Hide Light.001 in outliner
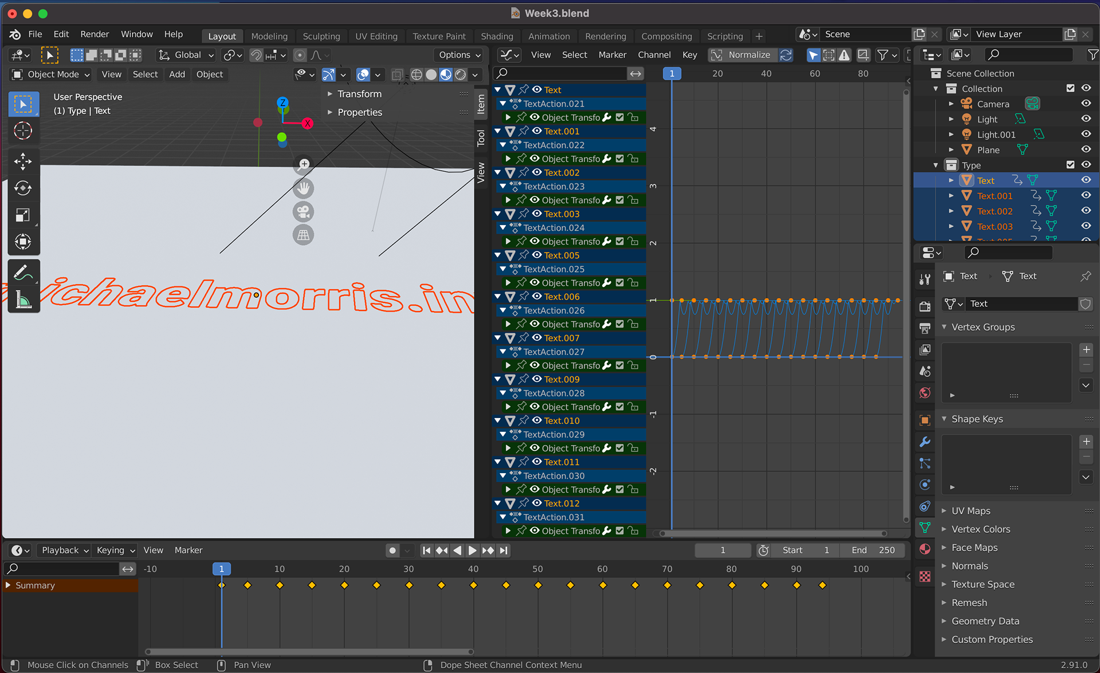Viewport: 1100px width, 673px height. point(1086,134)
